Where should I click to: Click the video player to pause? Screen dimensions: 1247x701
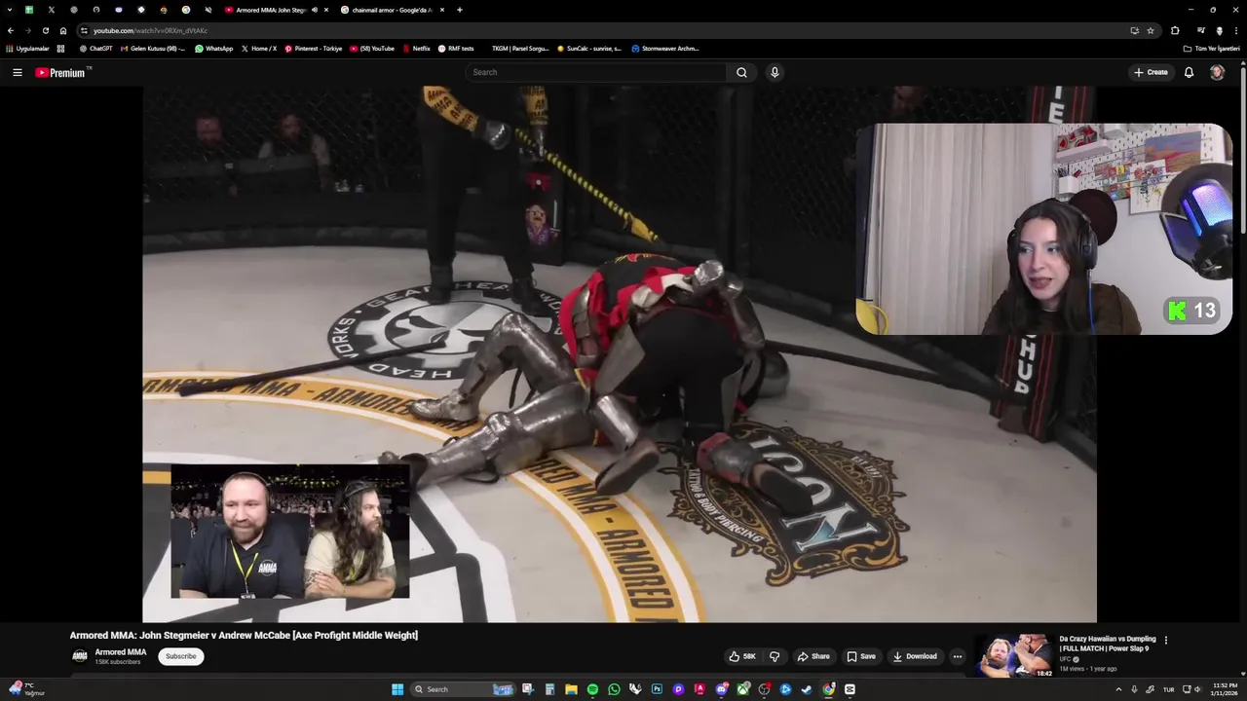pyautogui.click(x=620, y=354)
